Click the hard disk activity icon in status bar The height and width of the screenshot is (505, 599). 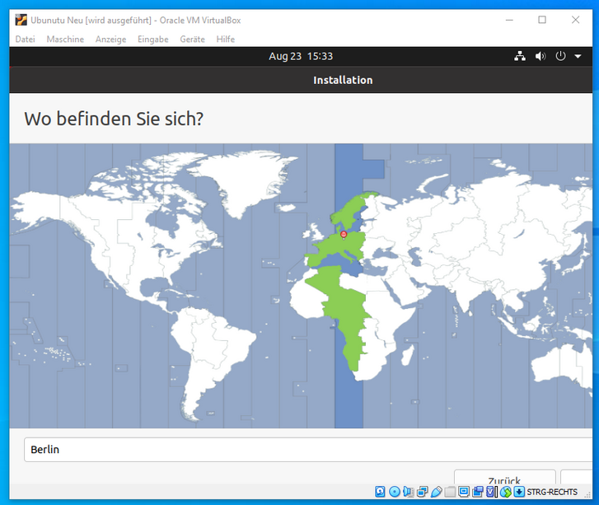(x=380, y=492)
